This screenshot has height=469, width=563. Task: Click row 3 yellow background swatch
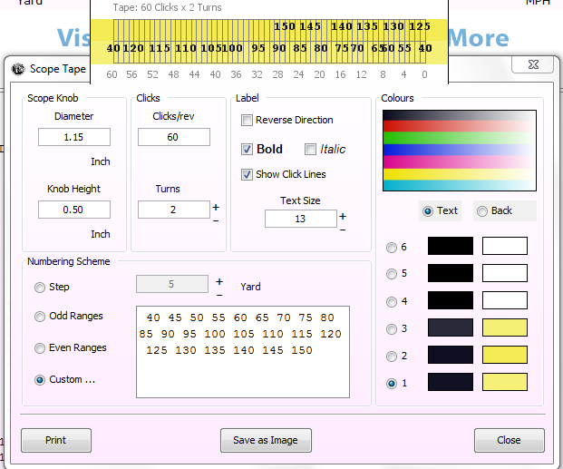(505, 327)
